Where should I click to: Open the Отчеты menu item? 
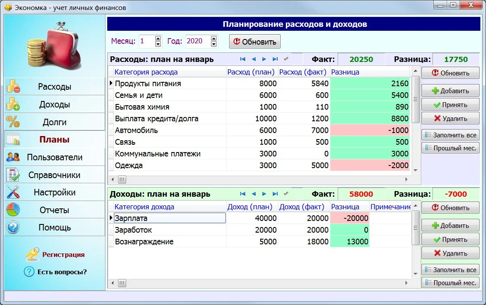(x=54, y=210)
